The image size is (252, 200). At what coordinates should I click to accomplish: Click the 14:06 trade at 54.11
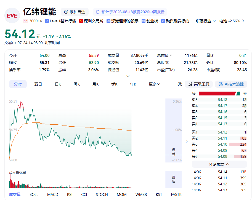[x=219, y=178]
